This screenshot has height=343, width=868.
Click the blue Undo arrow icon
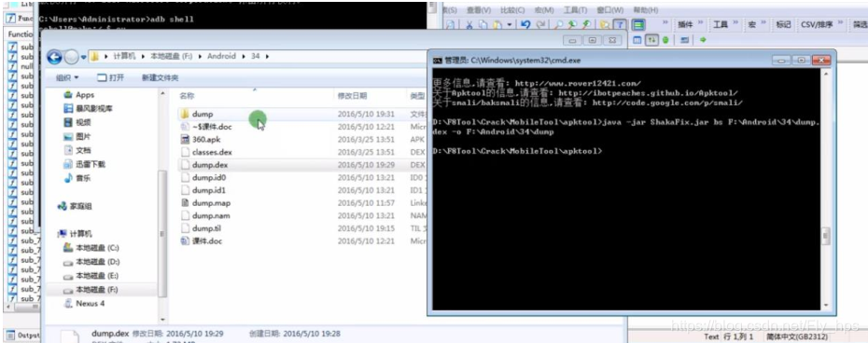click(525, 25)
